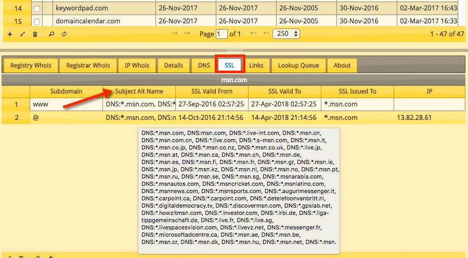Open the rows-per-page dropdown showing 250
Image resolution: width=468 pixels, height=258 pixels.
[x=286, y=34]
